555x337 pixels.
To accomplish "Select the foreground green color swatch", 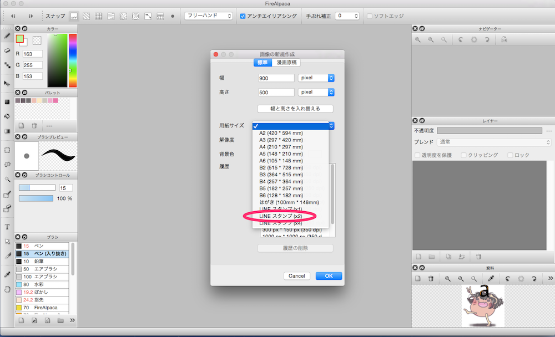I will point(20,39).
